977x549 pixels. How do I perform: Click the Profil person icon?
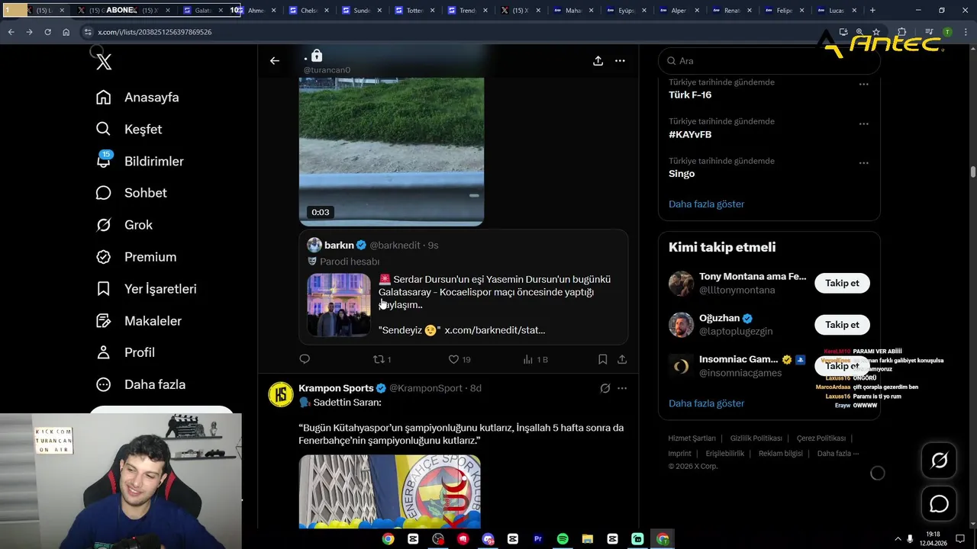[104, 352]
